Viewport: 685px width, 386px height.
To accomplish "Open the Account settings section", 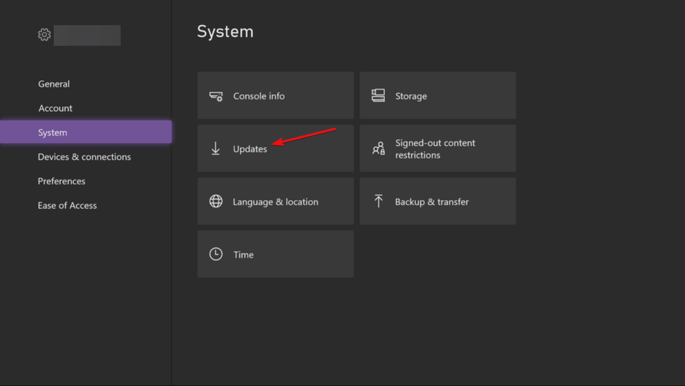I will pos(55,108).
